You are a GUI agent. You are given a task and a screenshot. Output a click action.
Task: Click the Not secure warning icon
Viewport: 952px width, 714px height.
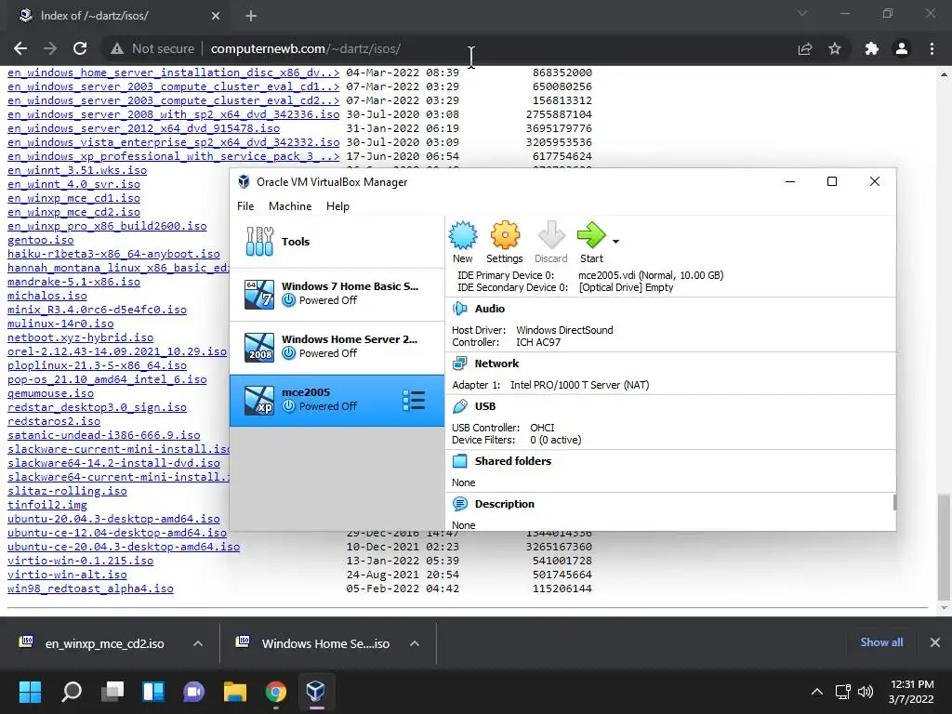[x=117, y=48]
